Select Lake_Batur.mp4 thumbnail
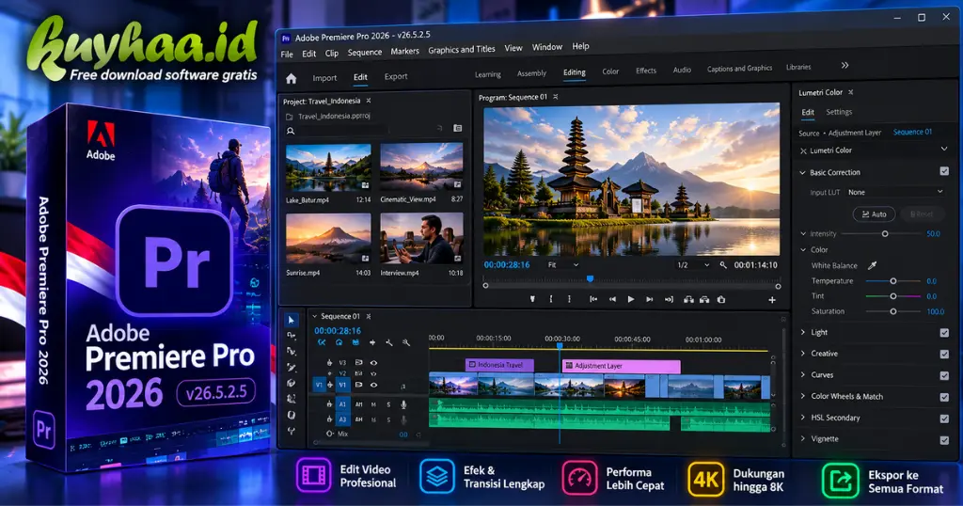Viewport: 963px width, 506px height. pos(328,167)
